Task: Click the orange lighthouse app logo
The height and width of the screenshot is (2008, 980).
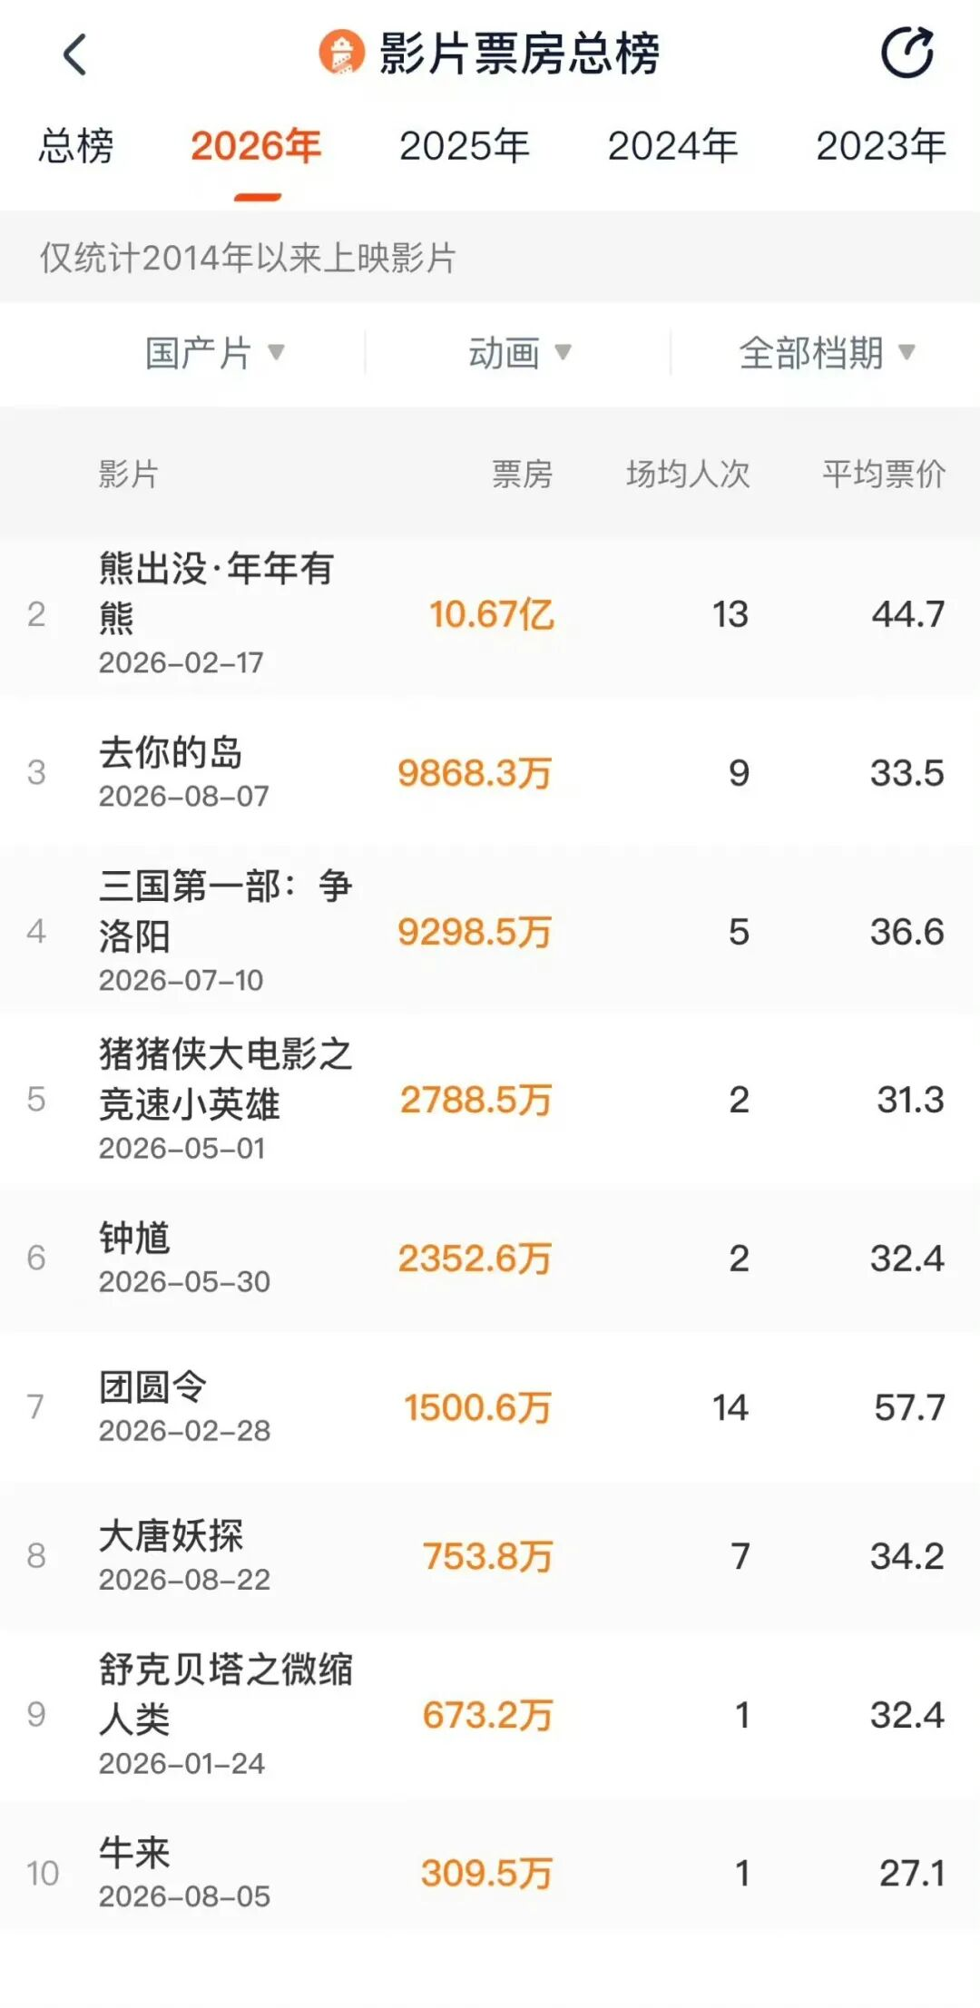Action: coord(341,53)
